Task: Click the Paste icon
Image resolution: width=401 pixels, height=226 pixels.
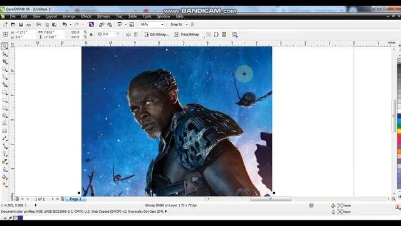Action: pos(55,24)
